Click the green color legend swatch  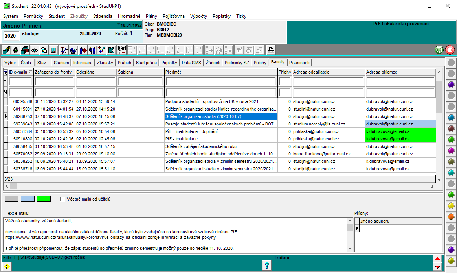(44, 199)
